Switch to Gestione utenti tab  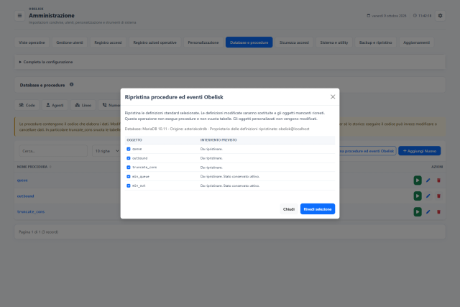point(70,42)
